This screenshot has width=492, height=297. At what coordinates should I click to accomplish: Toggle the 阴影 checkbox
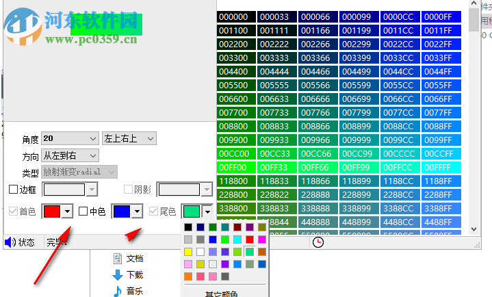tap(128, 190)
